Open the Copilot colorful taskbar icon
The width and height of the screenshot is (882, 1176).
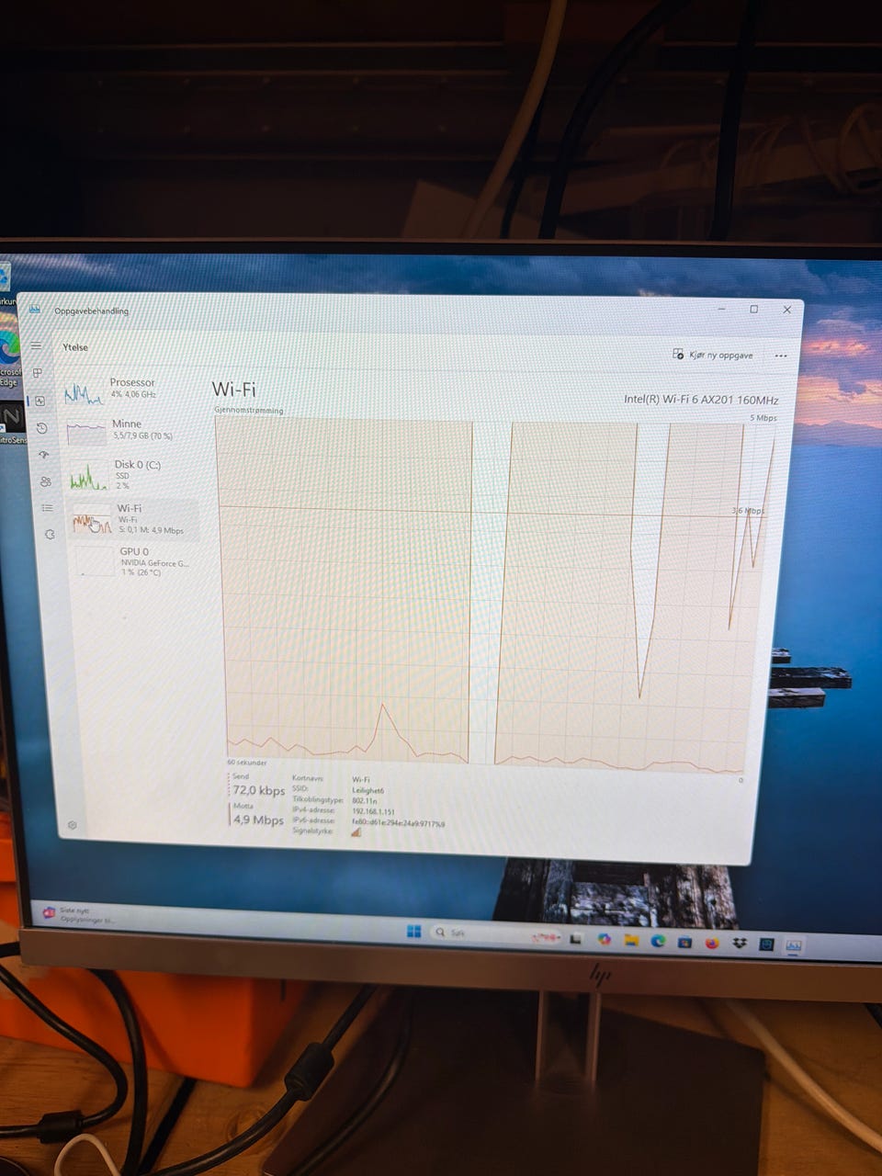coord(604,939)
